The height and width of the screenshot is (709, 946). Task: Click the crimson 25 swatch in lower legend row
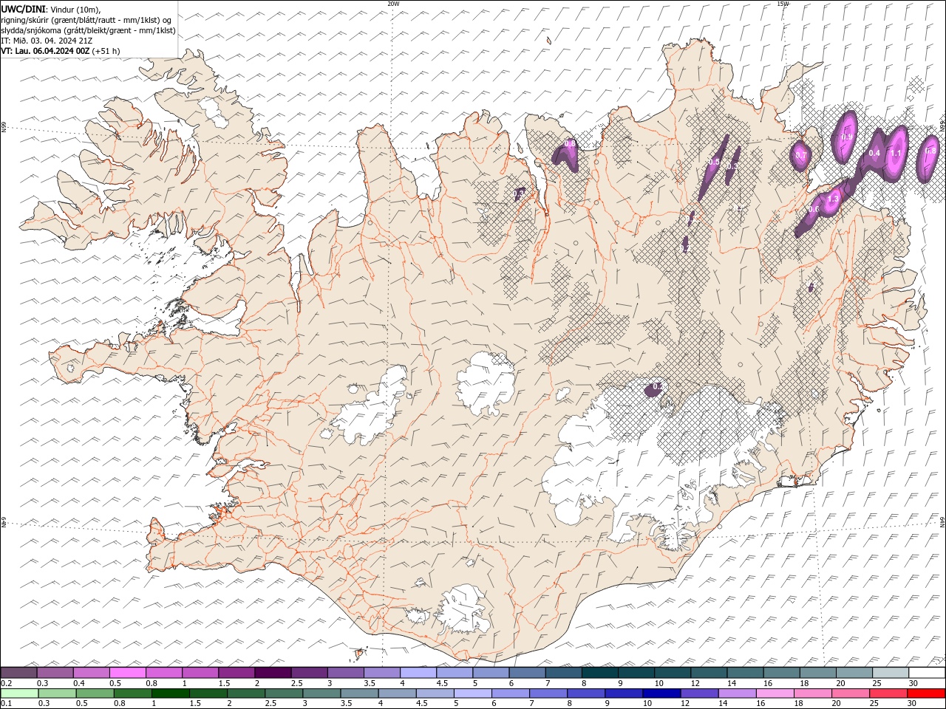(888, 693)
